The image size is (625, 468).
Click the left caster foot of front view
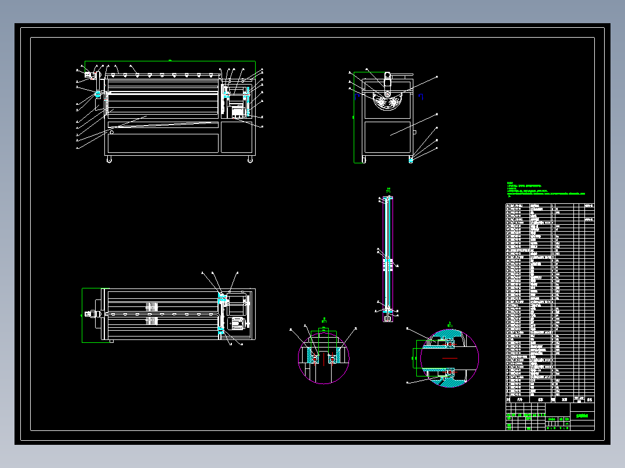click(x=109, y=159)
